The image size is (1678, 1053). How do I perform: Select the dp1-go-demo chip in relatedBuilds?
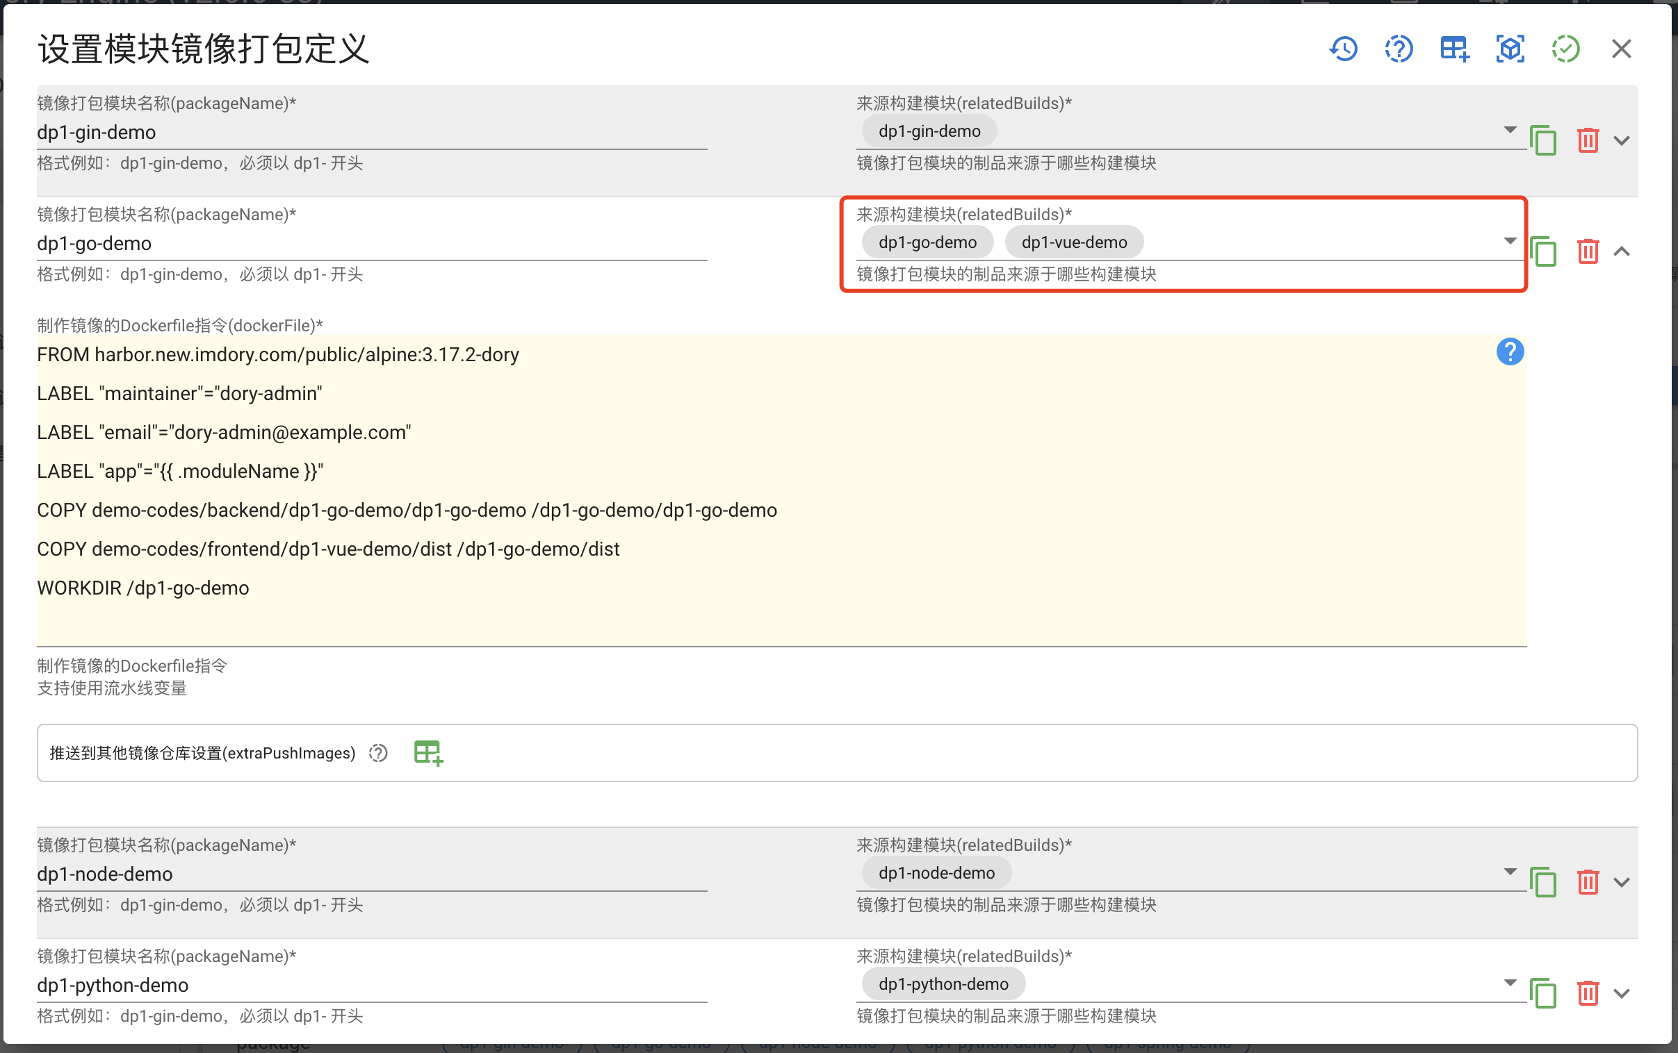point(927,242)
